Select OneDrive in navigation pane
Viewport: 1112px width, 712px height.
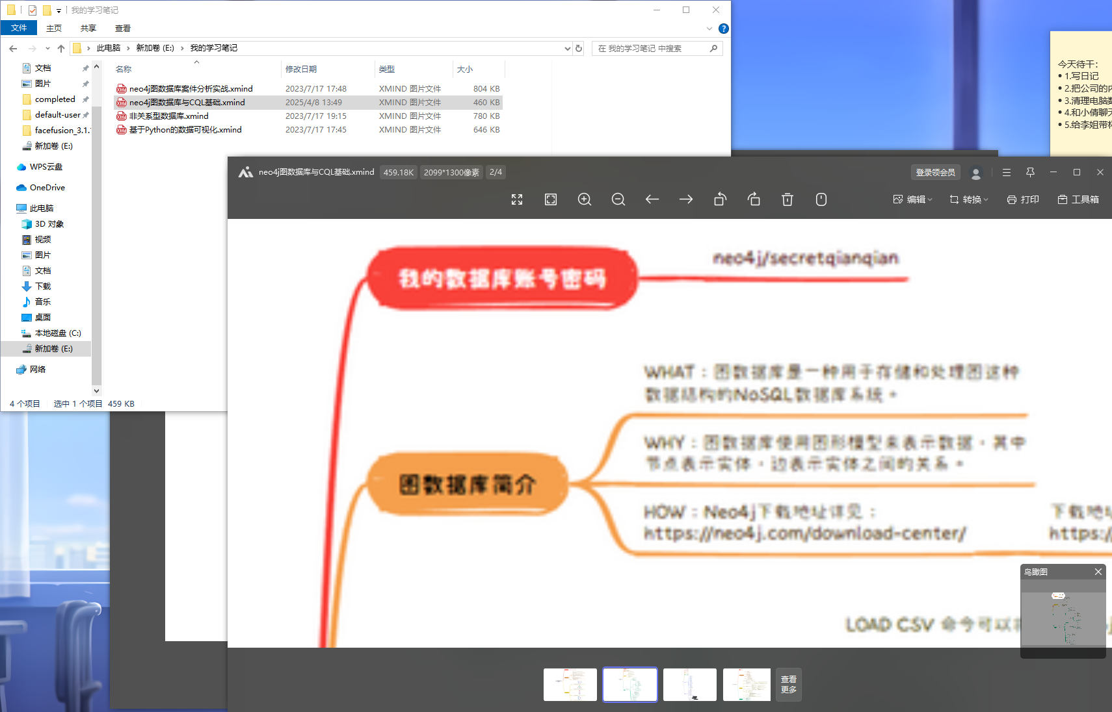click(x=47, y=187)
